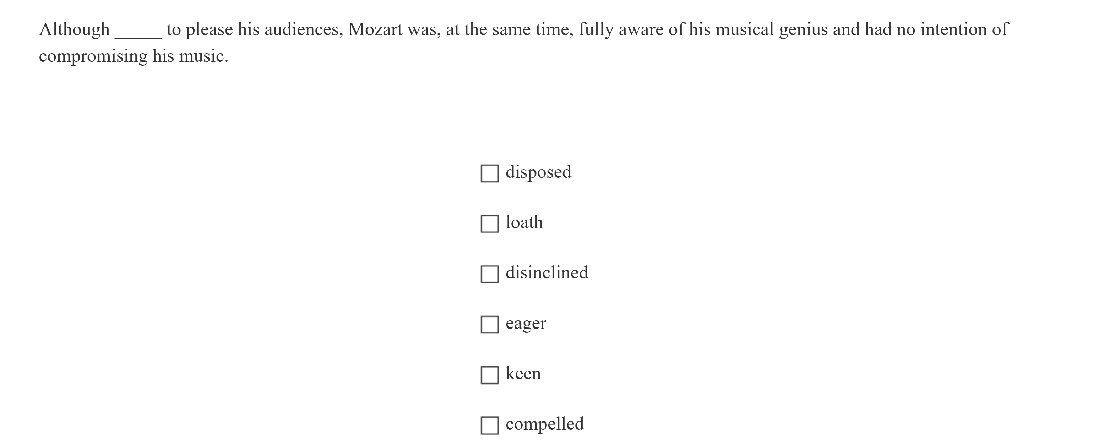The image size is (1104, 447).
Task: Click the word "Although" in the question
Action: click(x=73, y=29)
